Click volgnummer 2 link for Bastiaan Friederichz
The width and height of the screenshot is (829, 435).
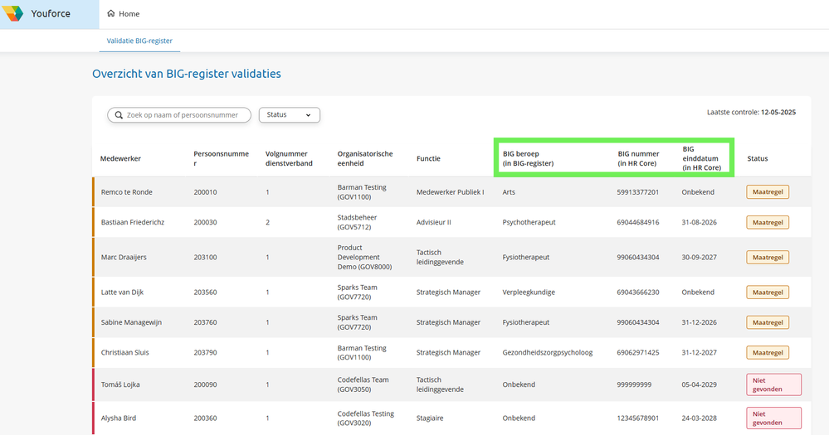pyautogui.click(x=267, y=222)
